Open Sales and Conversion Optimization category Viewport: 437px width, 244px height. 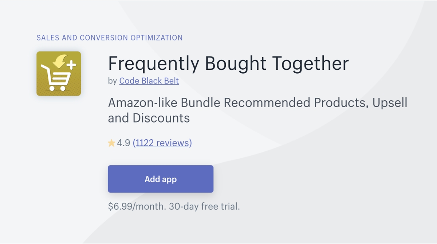(x=110, y=38)
